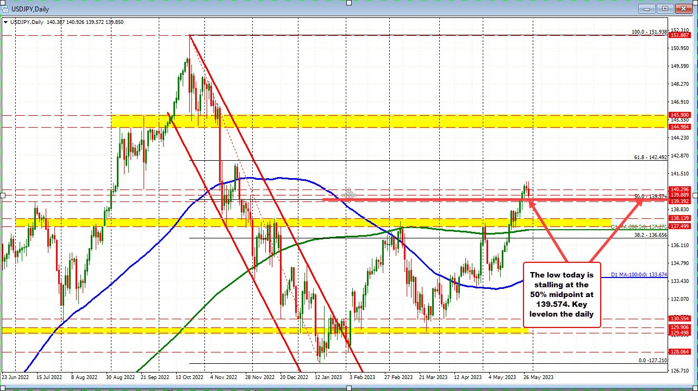
Task: Click the chart window icon in title bar
Action: (x=6, y=9)
